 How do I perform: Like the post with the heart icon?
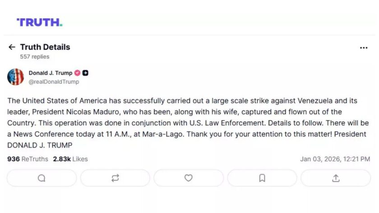[189, 178]
